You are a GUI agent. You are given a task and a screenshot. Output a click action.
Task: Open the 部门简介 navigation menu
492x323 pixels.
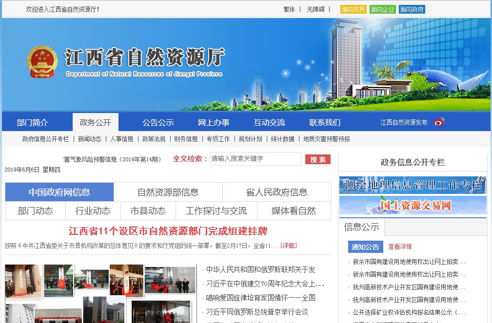coord(32,122)
